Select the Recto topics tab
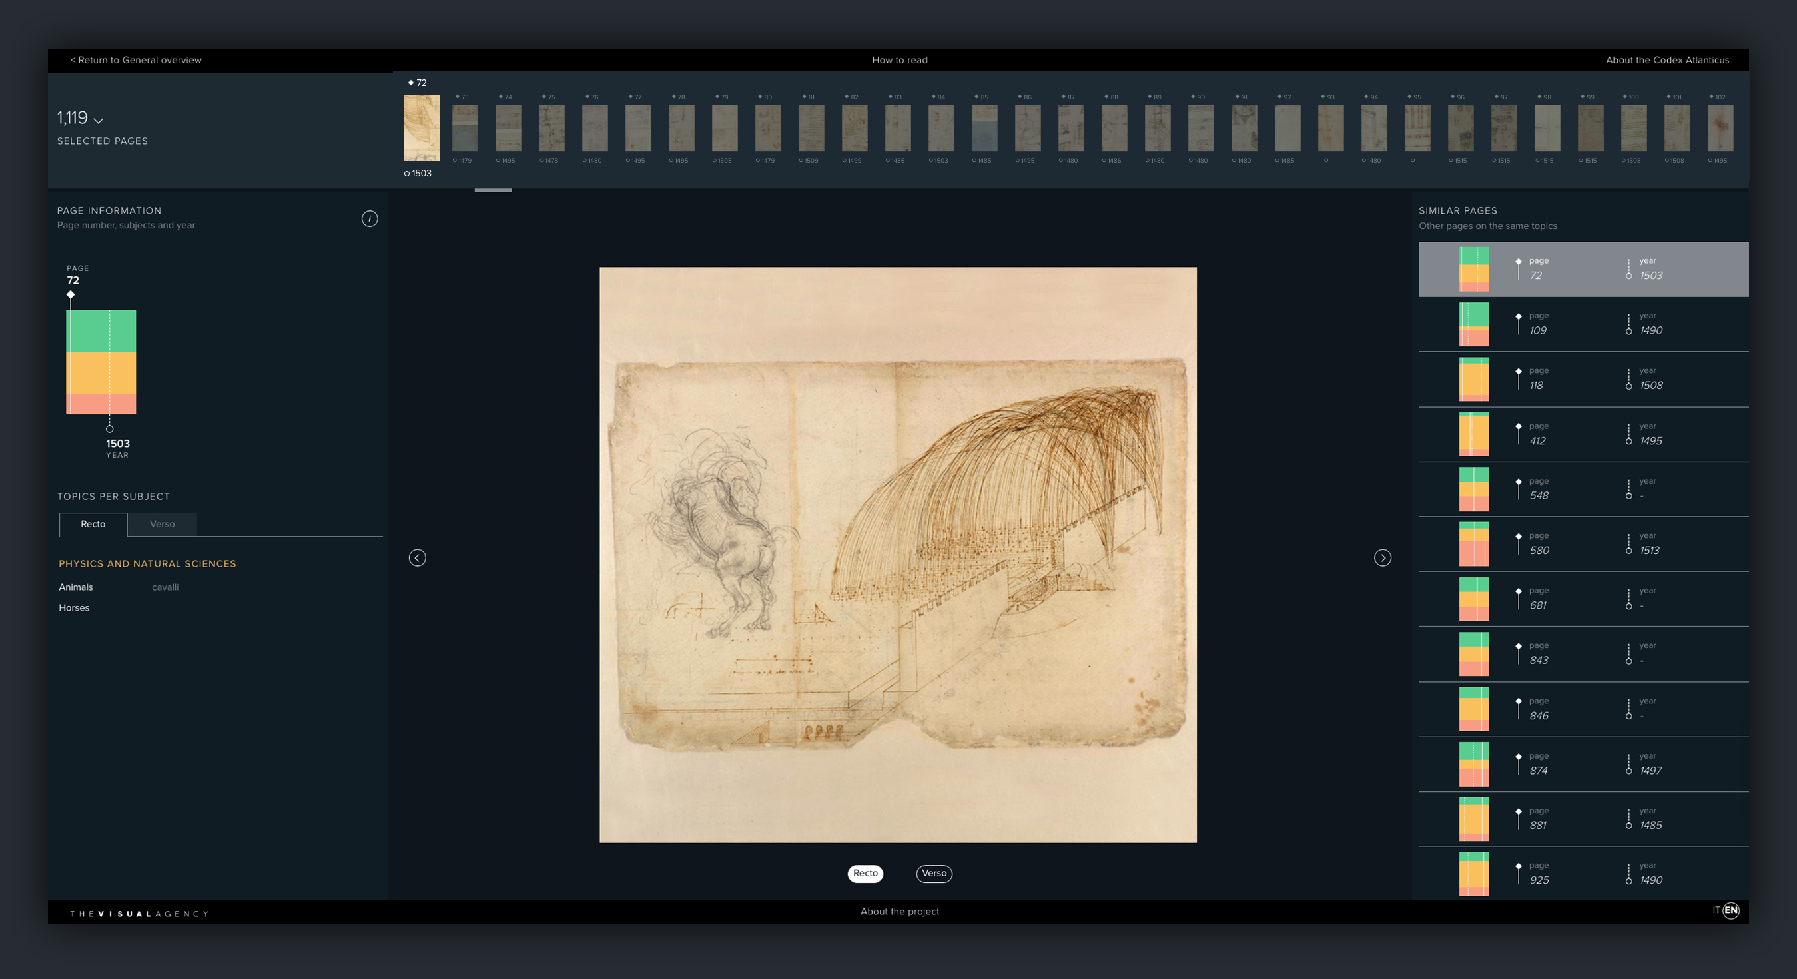 [x=93, y=524]
